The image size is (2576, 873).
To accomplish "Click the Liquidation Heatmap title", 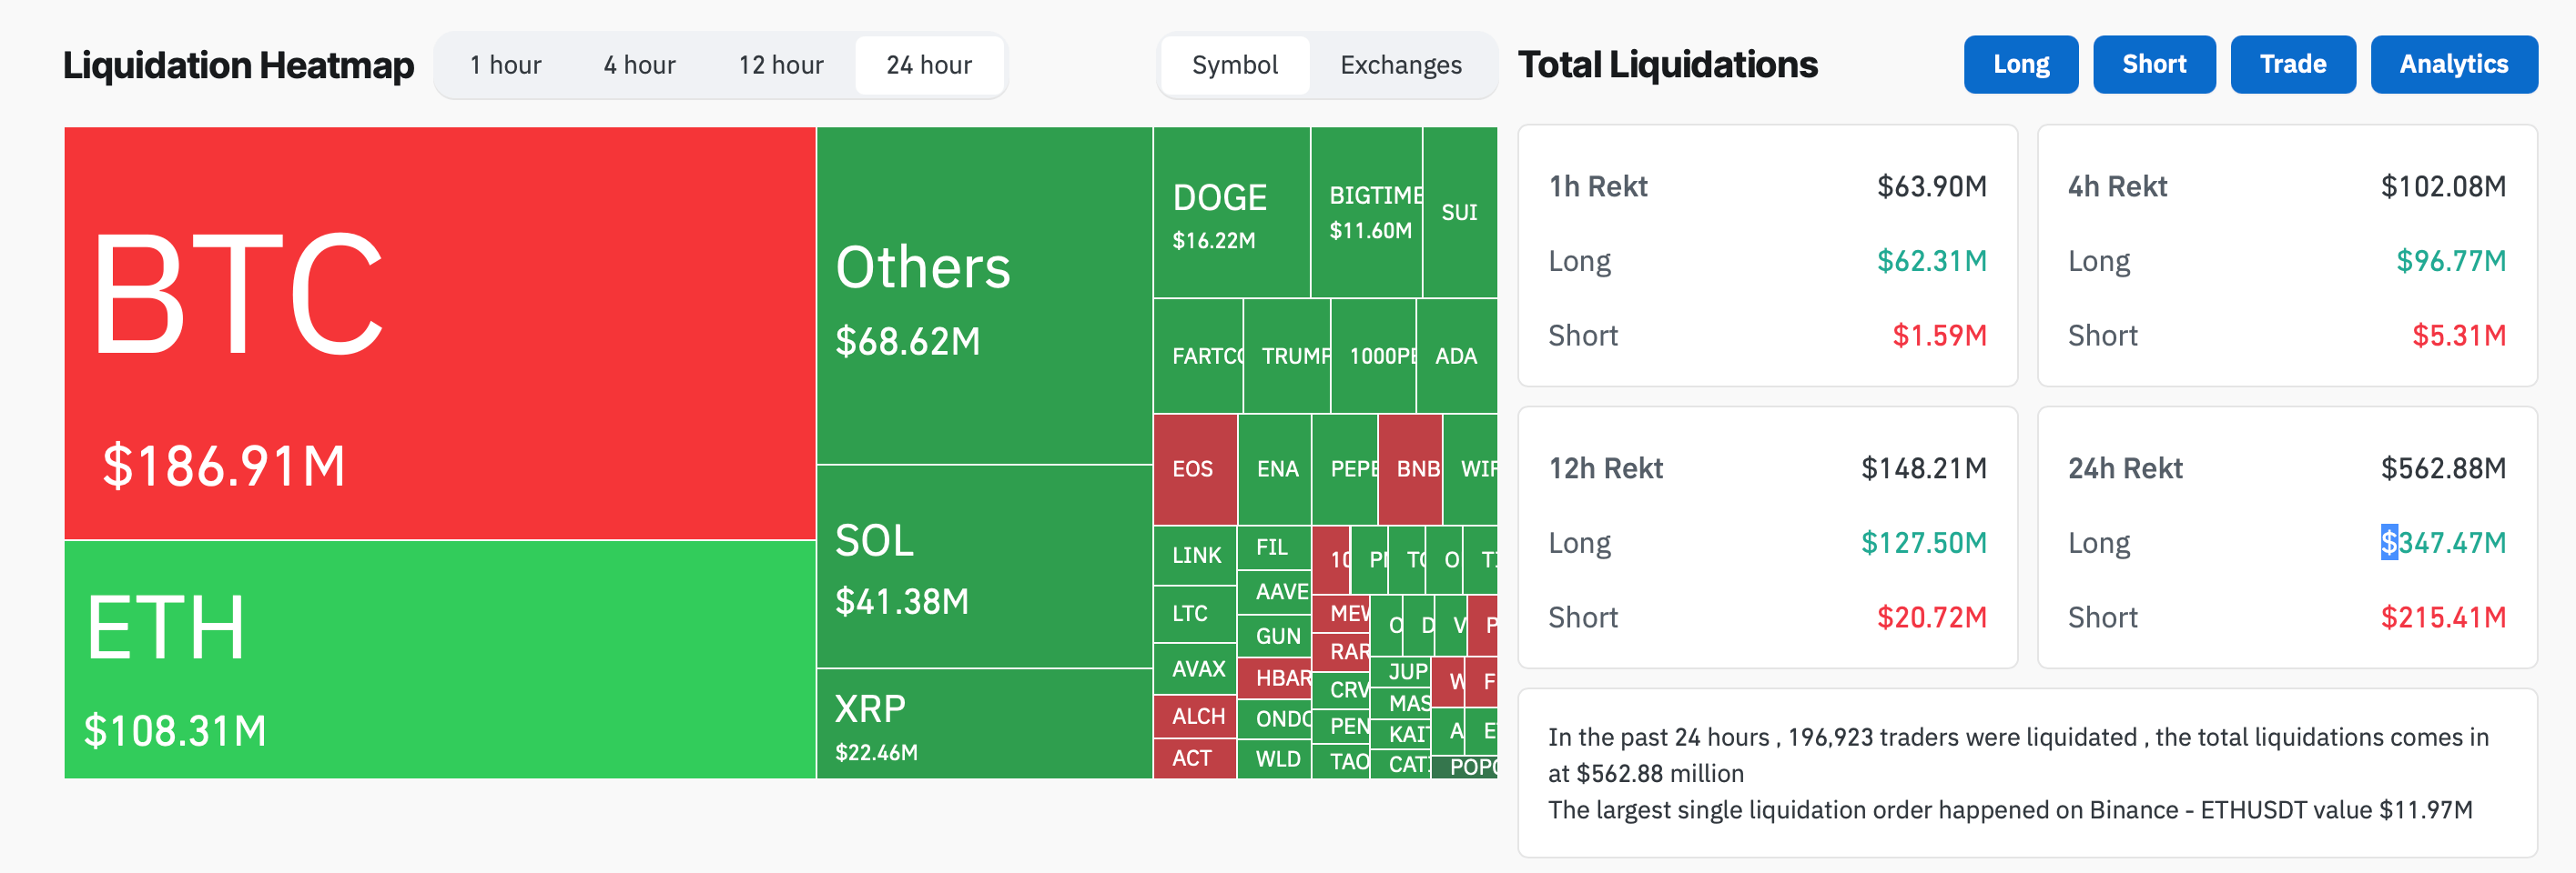I will tap(238, 65).
